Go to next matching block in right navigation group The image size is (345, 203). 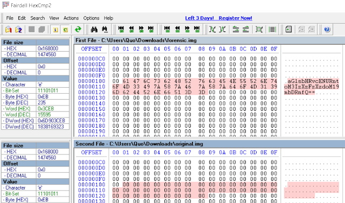187,29
